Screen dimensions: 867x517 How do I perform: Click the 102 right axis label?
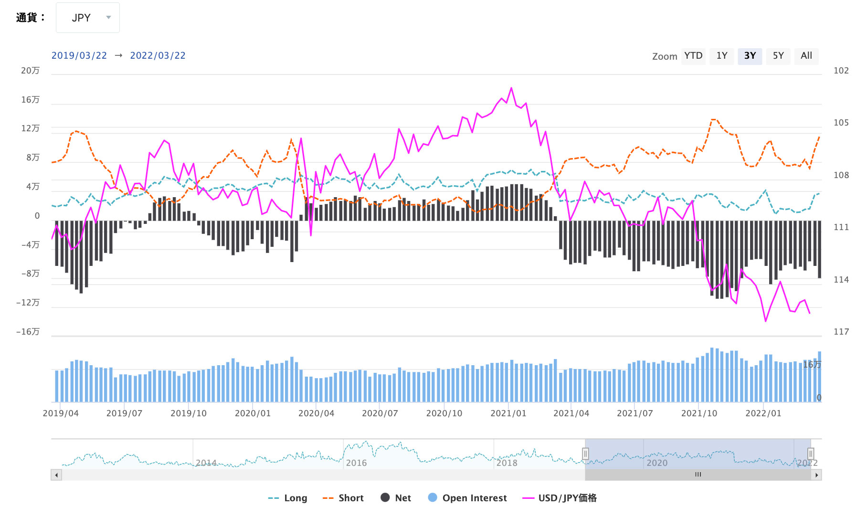pos(841,71)
